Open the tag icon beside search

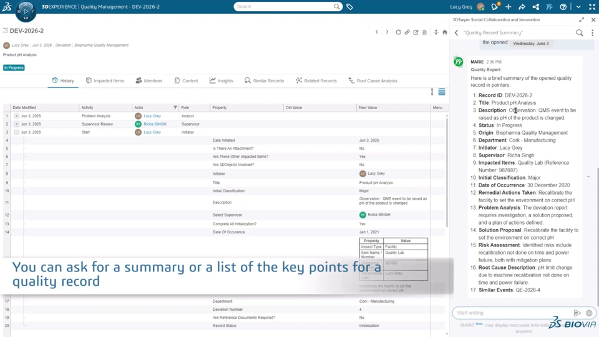click(349, 6)
